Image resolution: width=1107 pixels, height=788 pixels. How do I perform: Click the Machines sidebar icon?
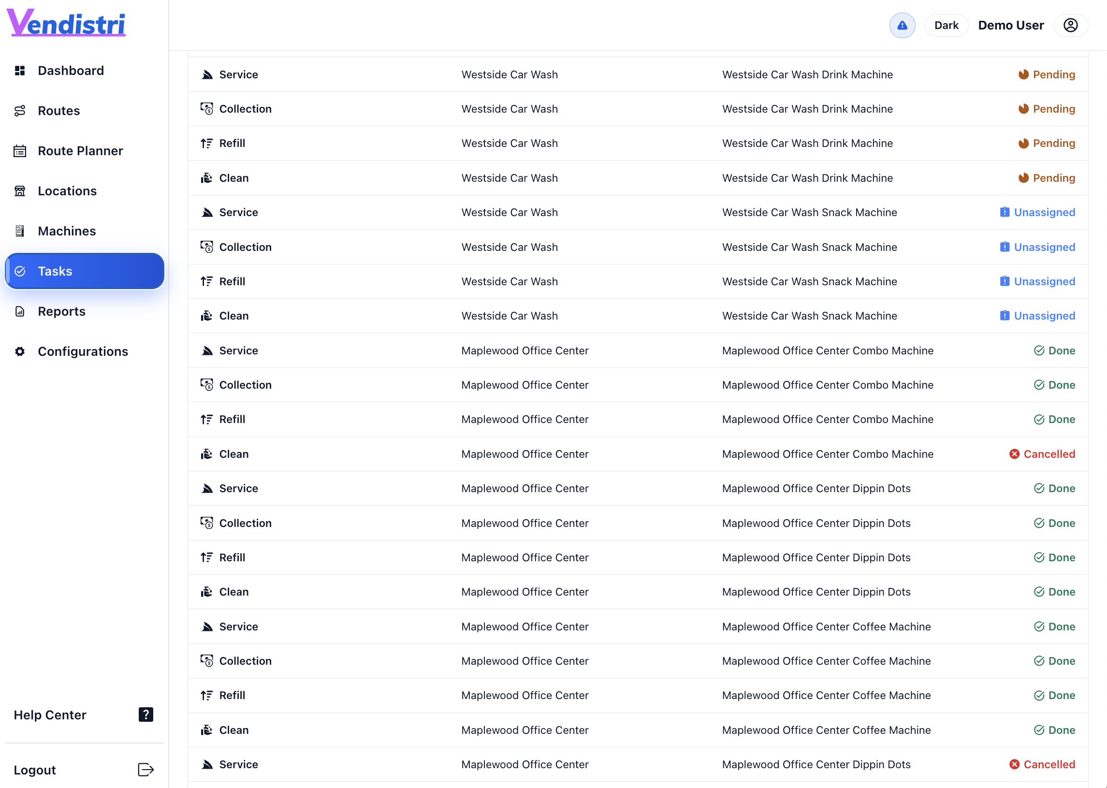pos(20,231)
